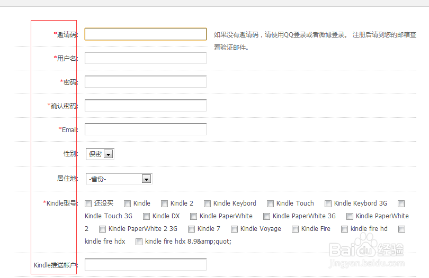Check the Kindle PaperWhite 2 (non-3G) checkbox
Image resolution: width=429 pixels, height=278 pixels.
pos(350,216)
